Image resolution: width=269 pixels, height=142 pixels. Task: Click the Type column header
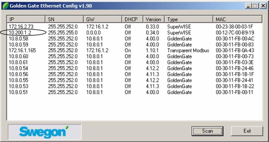[x=189, y=19]
